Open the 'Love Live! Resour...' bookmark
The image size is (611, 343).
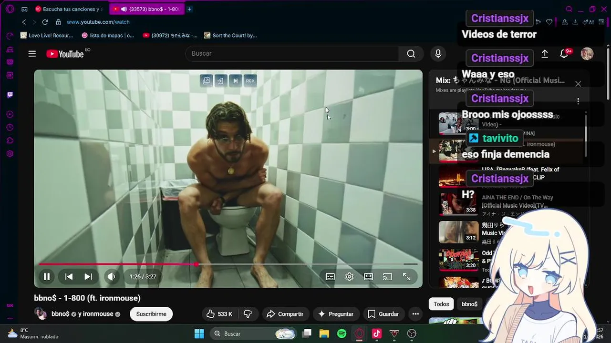[x=47, y=35]
